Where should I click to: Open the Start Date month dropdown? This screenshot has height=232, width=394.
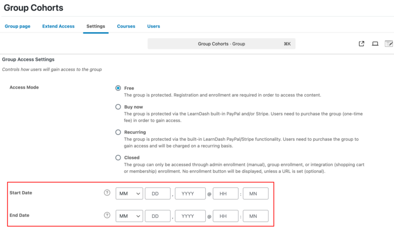(x=130, y=194)
